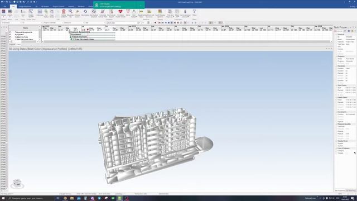The width and height of the screenshot is (357, 201).
Task: Click skip-to-start playback button
Action: coord(160,23)
